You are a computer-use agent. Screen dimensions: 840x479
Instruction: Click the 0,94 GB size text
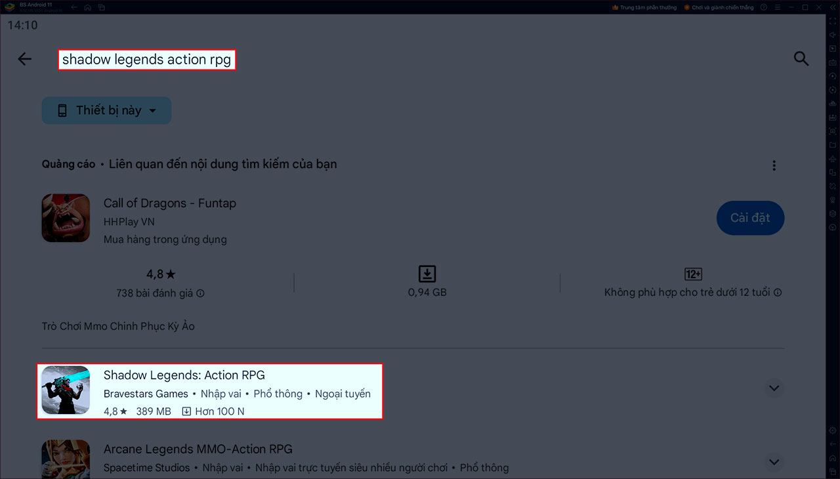(x=427, y=293)
